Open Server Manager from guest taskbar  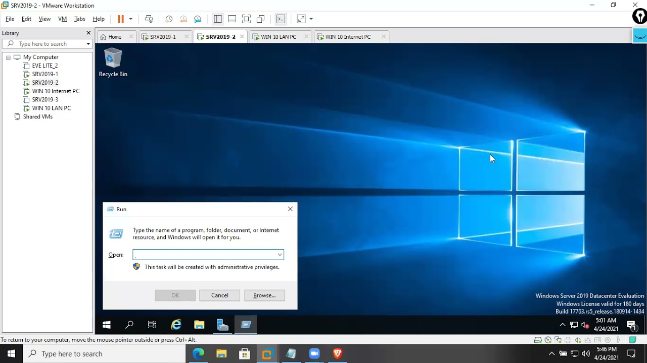tap(222, 325)
